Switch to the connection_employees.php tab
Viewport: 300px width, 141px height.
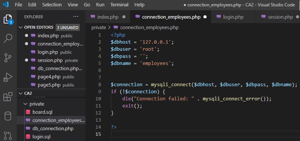click(171, 17)
